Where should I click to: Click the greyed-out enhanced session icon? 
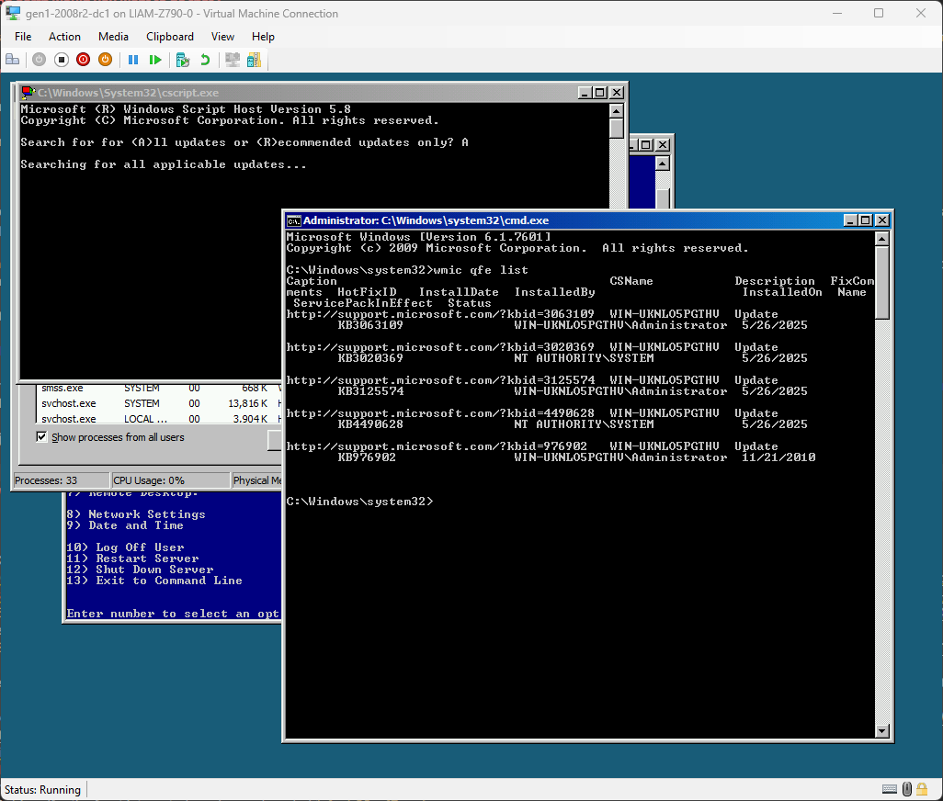(233, 60)
